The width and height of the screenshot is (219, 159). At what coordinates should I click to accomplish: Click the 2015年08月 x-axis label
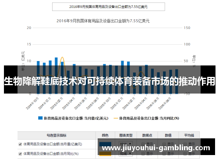(x=92, y=103)
